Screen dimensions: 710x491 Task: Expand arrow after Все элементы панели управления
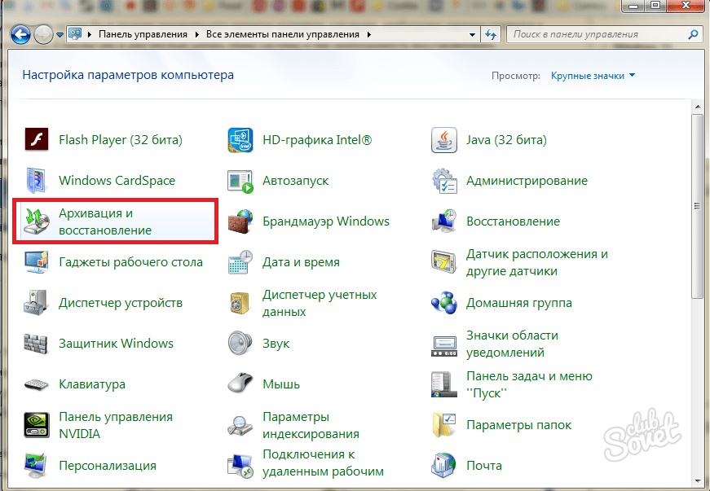pyautogui.click(x=369, y=35)
